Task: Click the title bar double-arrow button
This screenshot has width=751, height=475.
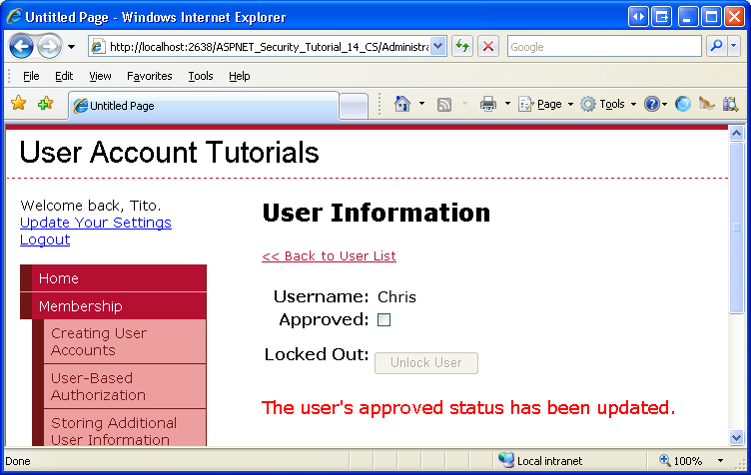Action: pos(638,17)
